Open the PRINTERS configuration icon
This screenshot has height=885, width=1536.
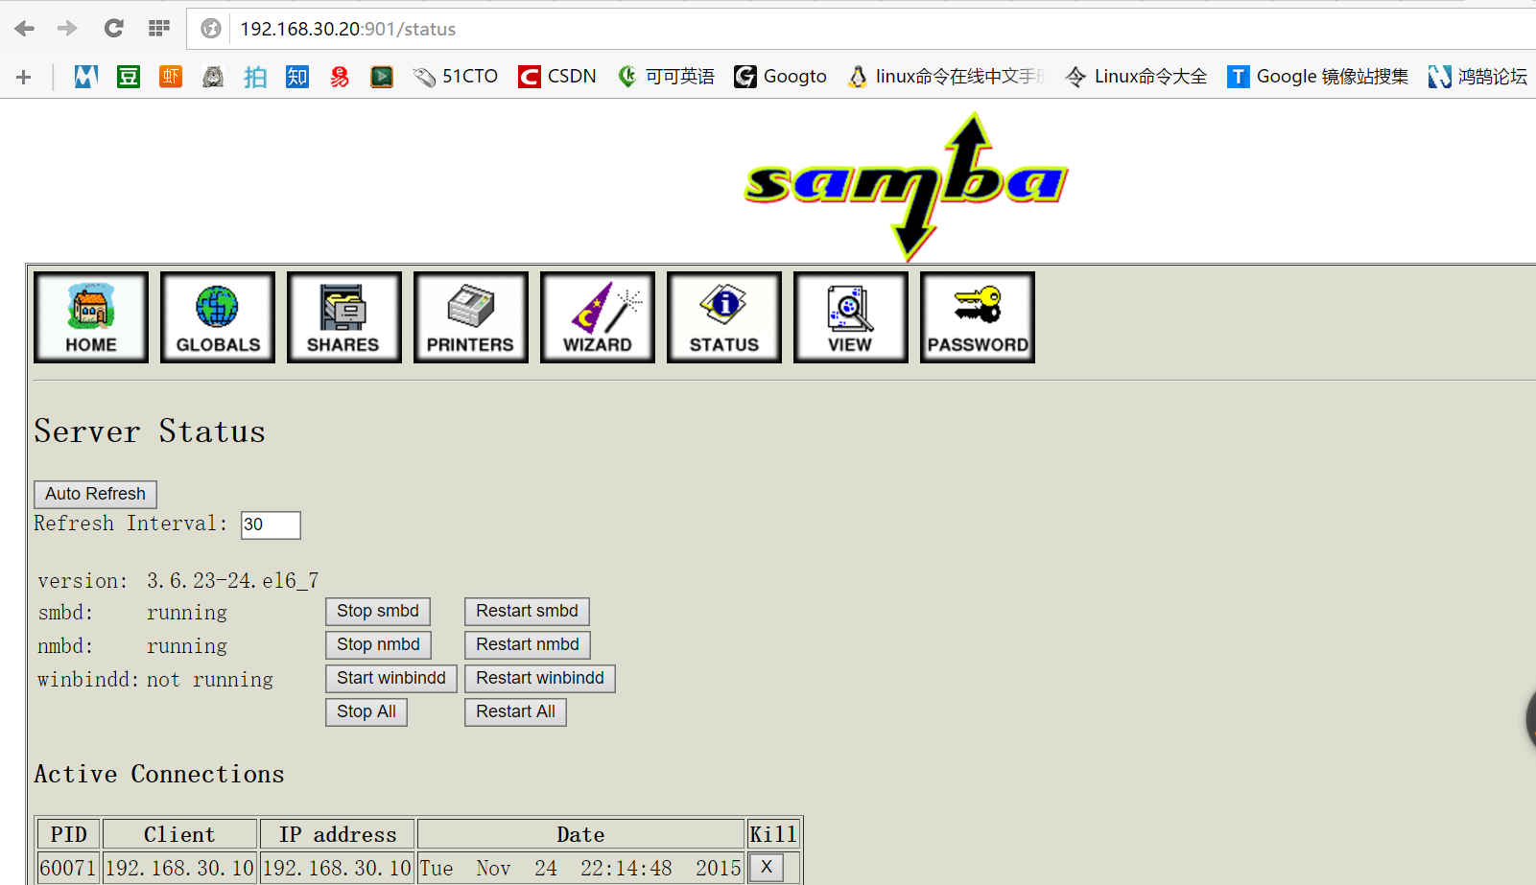471,317
